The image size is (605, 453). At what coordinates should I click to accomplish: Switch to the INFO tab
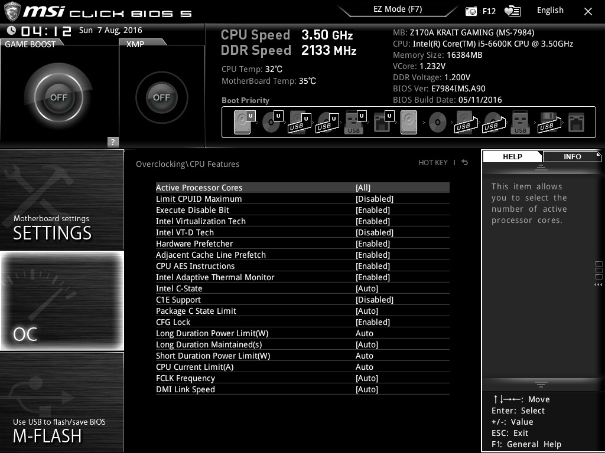572,157
